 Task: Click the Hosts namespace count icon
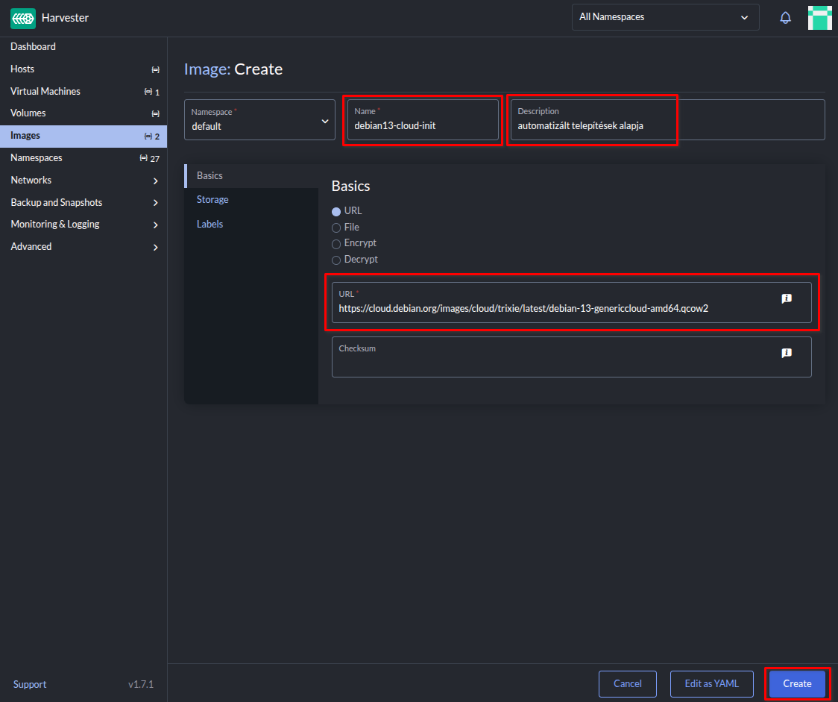point(155,69)
